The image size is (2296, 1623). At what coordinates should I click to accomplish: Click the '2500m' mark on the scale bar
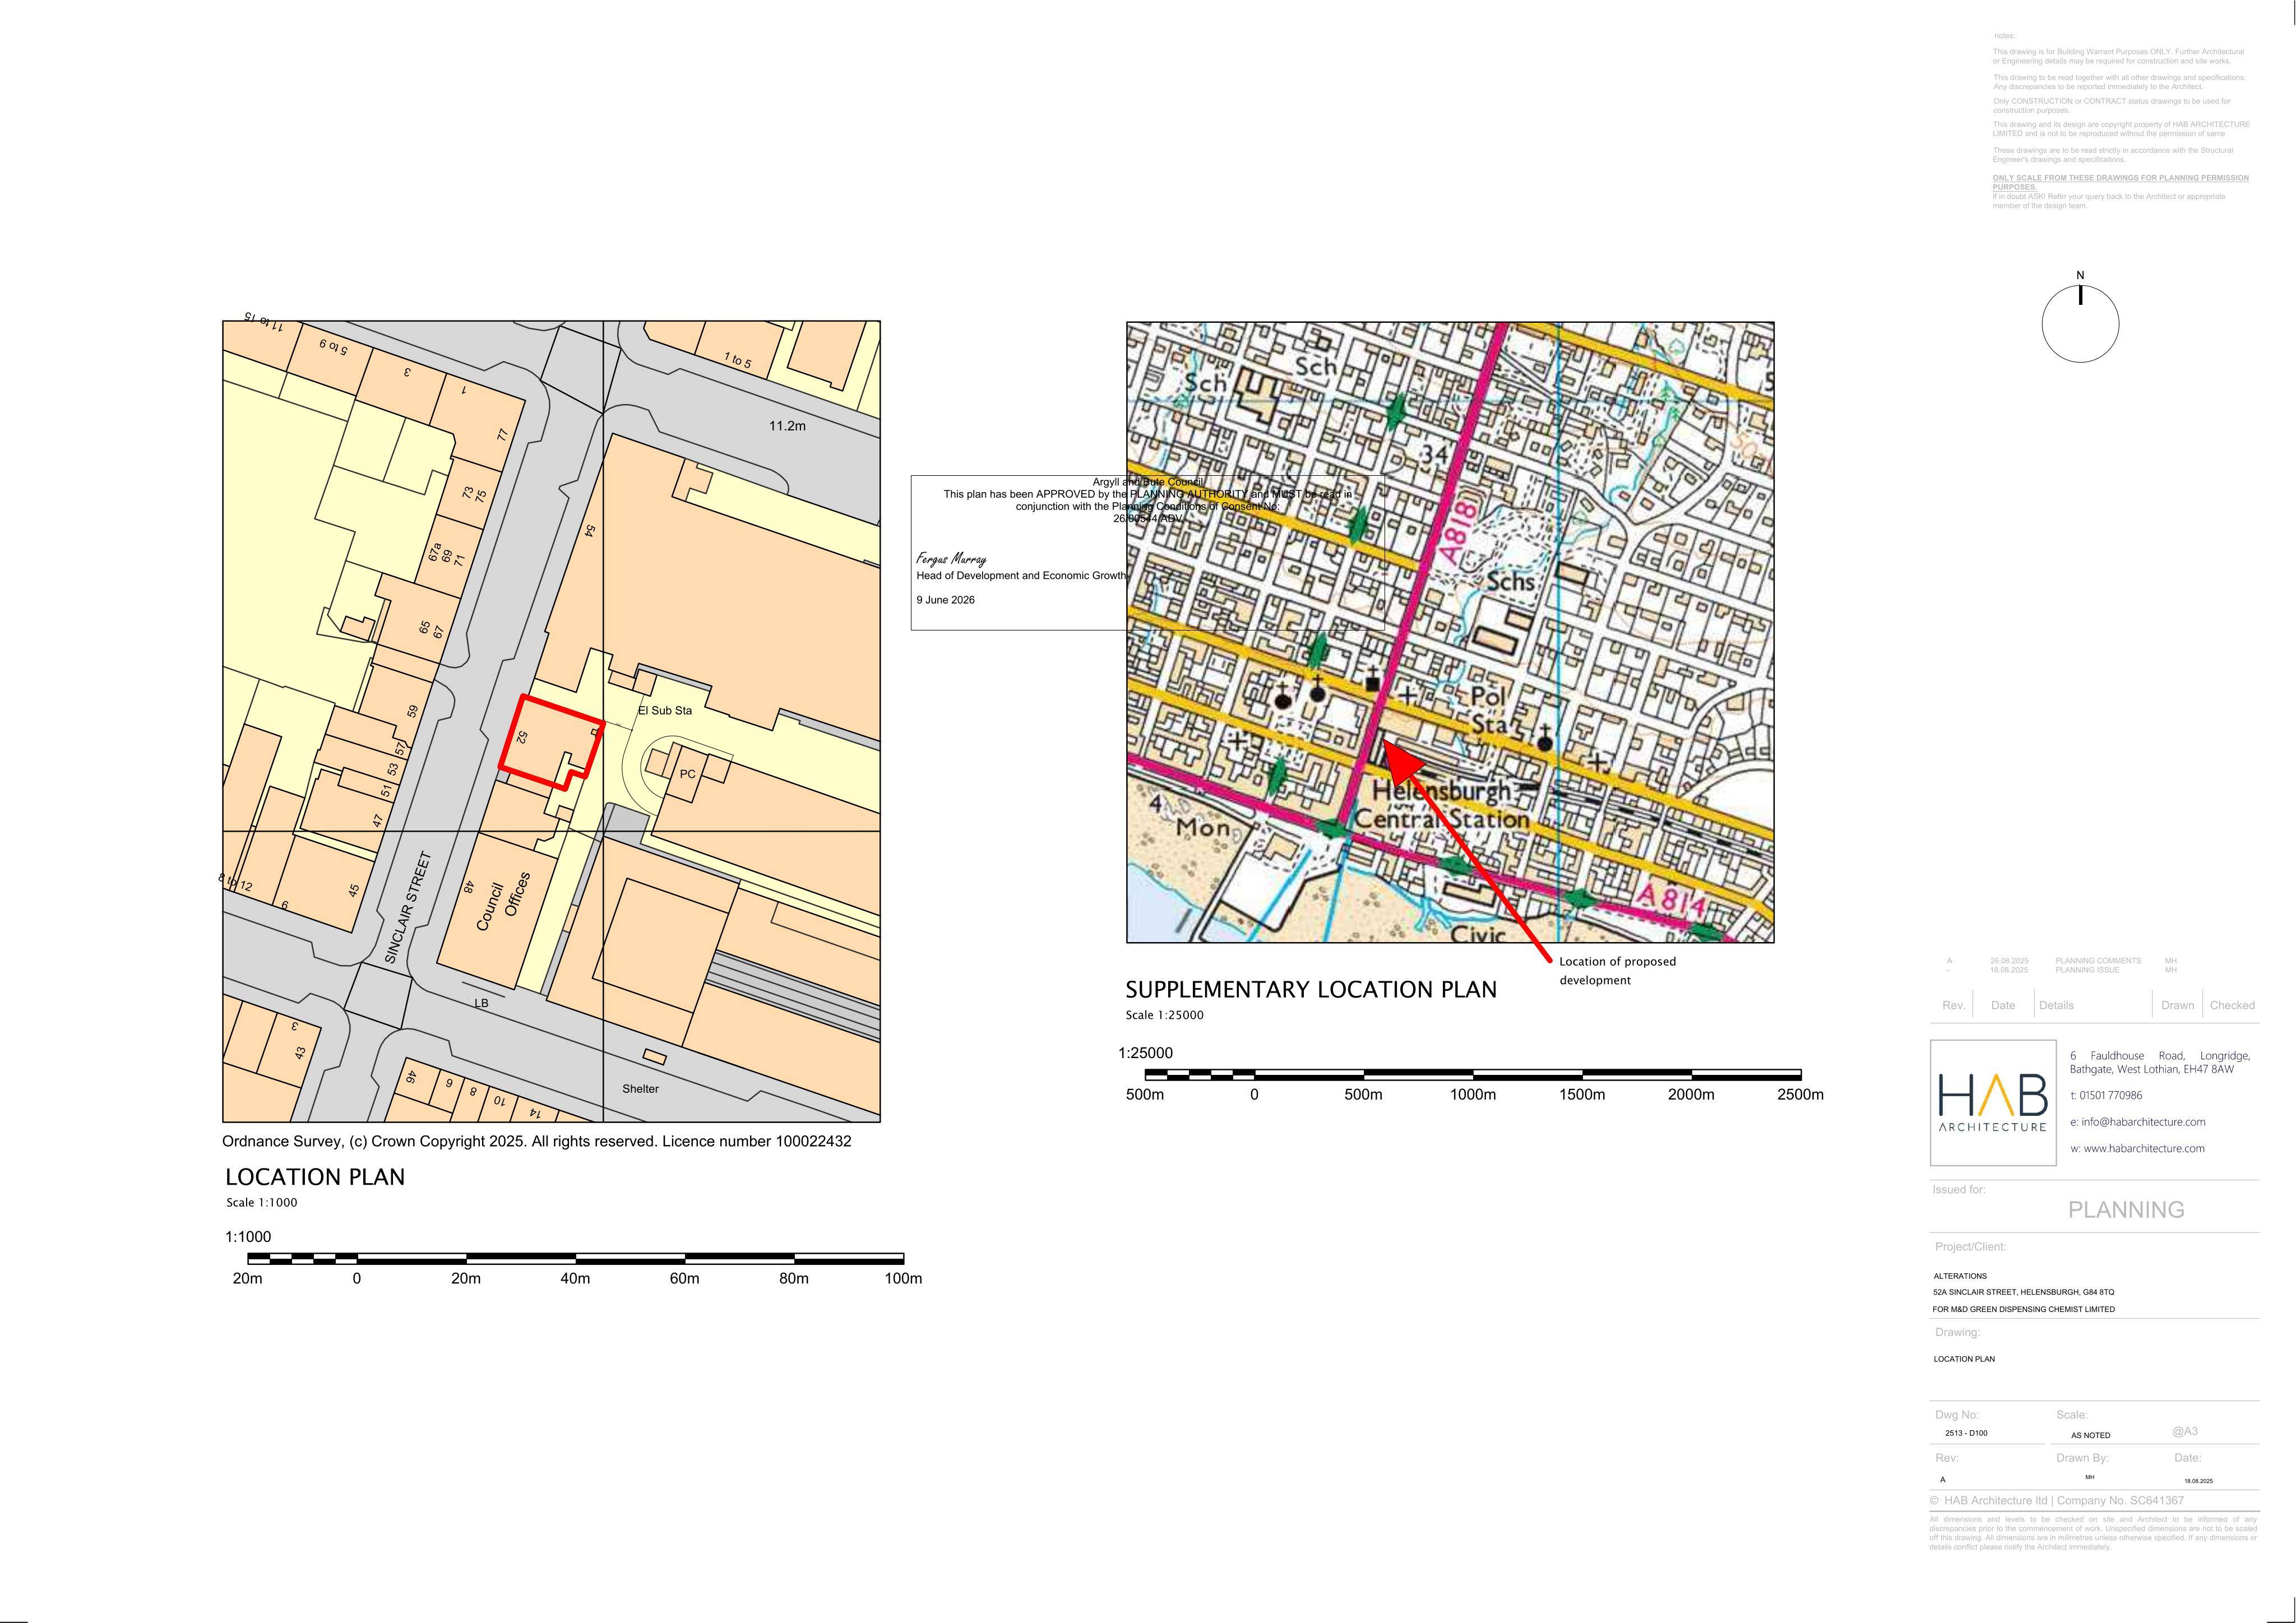[x=1800, y=1095]
